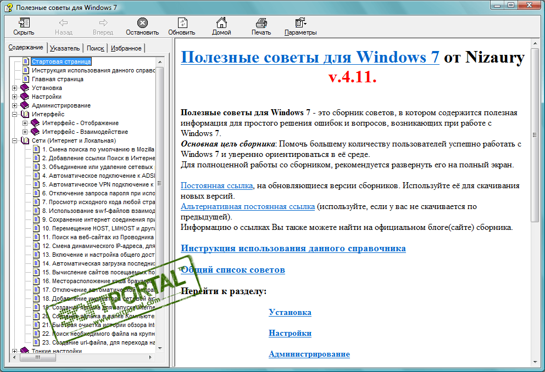Click the tree horizontal scroll right arrow

point(150,357)
